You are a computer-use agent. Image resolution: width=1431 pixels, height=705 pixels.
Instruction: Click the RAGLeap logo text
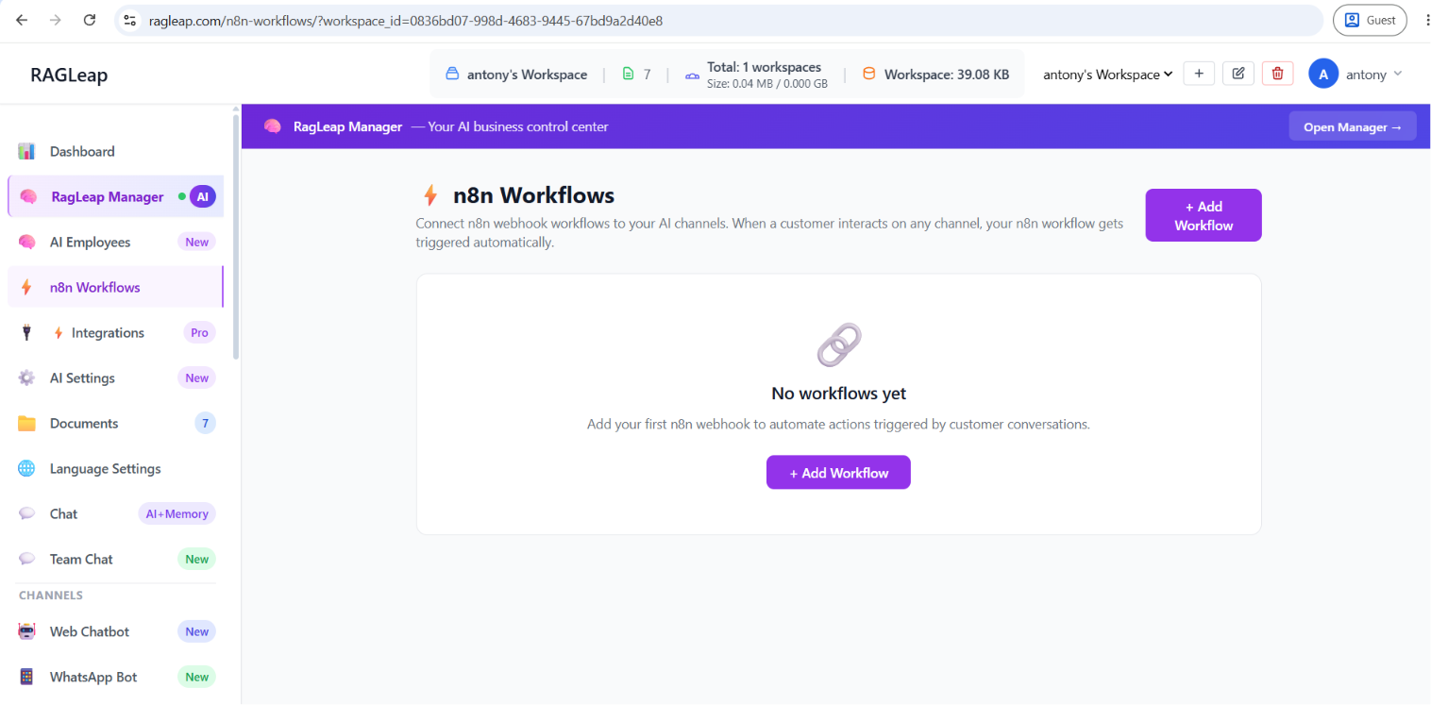point(69,76)
